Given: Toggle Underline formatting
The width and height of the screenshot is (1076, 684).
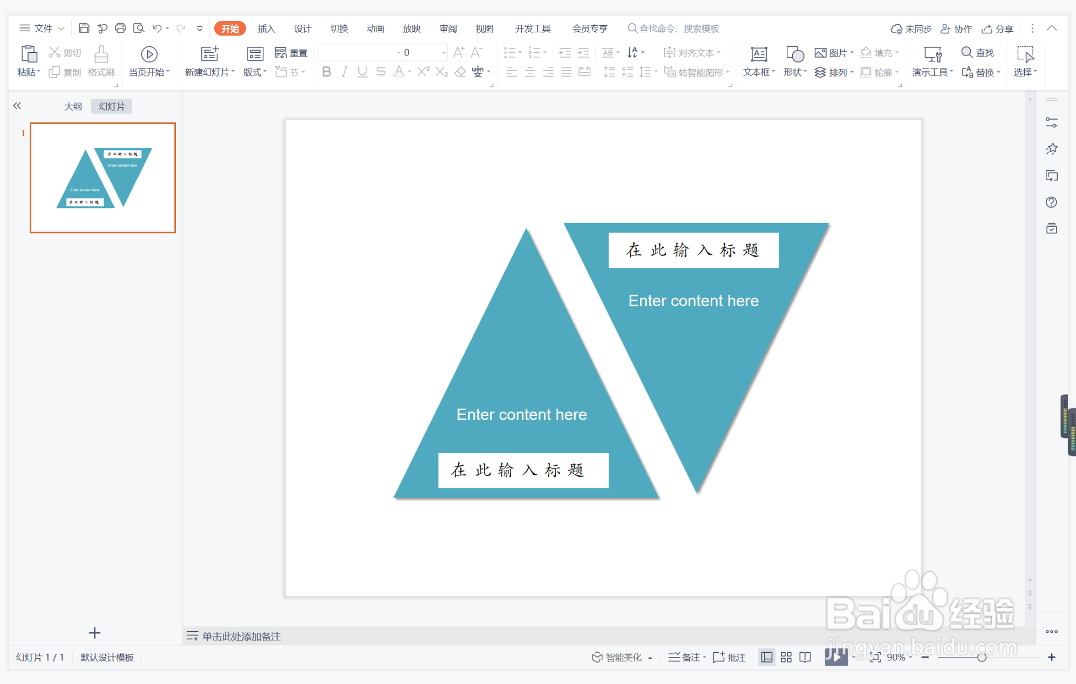Looking at the screenshot, I should click(x=362, y=72).
